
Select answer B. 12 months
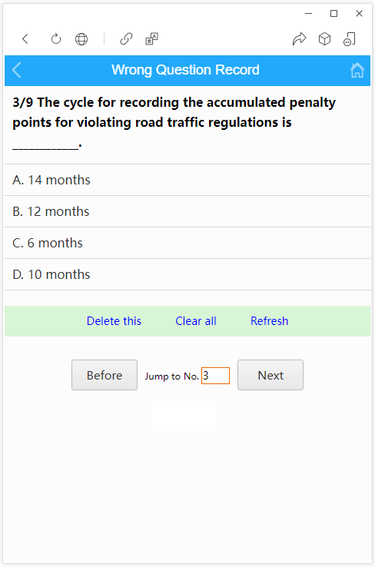[187, 211]
